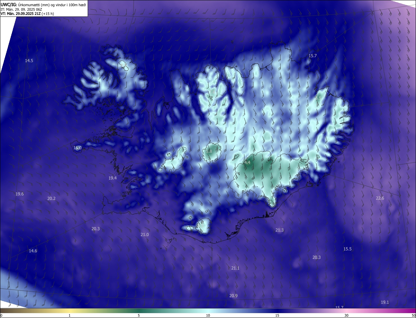This screenshot has width=416, height=318.
Task: Click the color scale tick labeled 50
Action: point(413,316)
